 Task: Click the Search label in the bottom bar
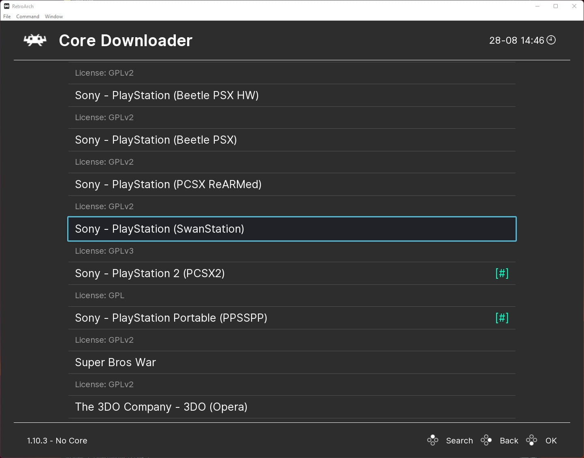point(459,440)
